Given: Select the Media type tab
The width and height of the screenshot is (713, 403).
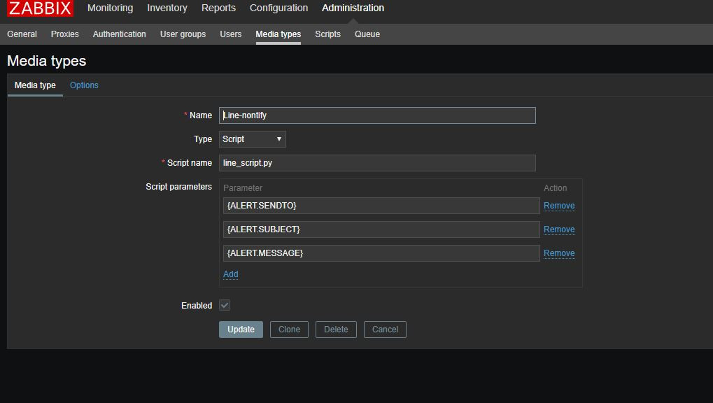Looking at the screenshot, I should (35, 85).
